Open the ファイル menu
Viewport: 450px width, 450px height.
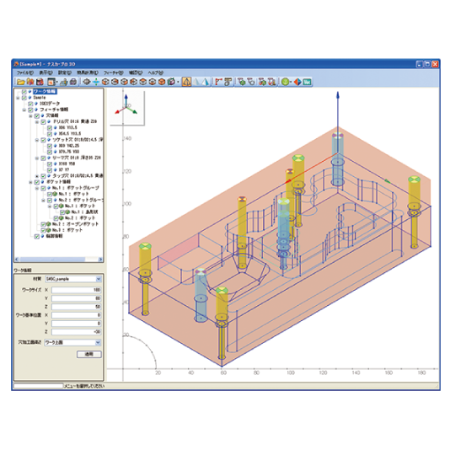pyautogui.click(x=25, y=72)
